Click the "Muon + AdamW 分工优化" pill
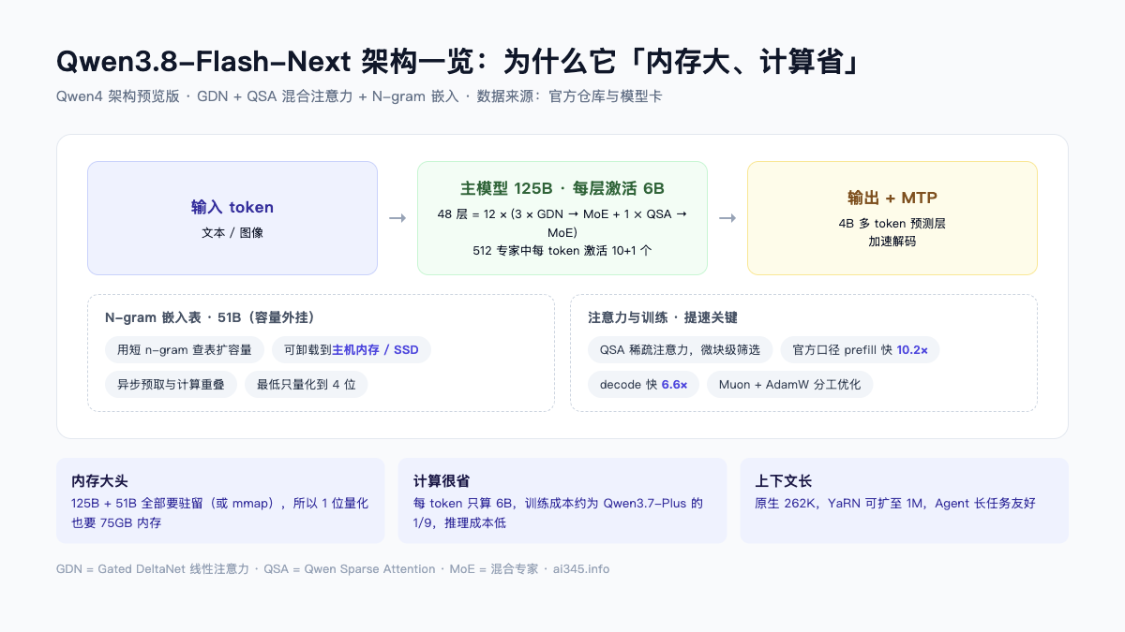Screen dimensions: 1125x632 [790, 384]
